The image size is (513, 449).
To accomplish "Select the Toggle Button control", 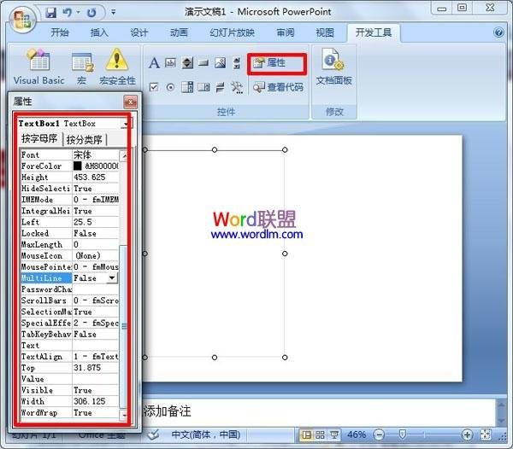I will [x=221, y=87].
